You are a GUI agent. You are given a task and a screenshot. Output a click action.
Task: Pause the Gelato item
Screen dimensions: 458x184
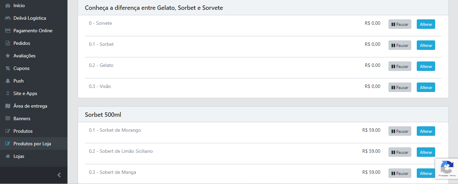[400, 66]
